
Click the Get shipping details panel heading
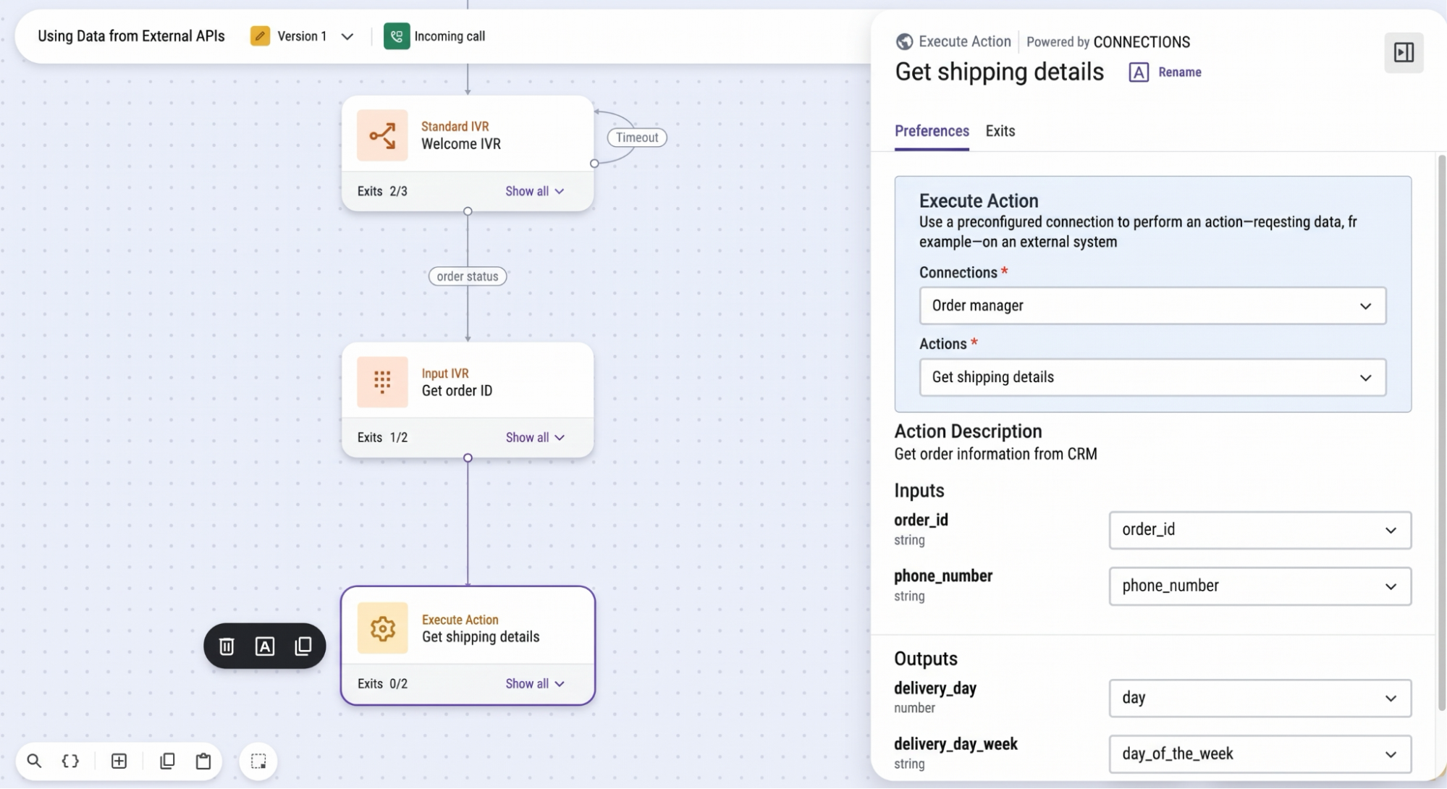pos(999,72)
